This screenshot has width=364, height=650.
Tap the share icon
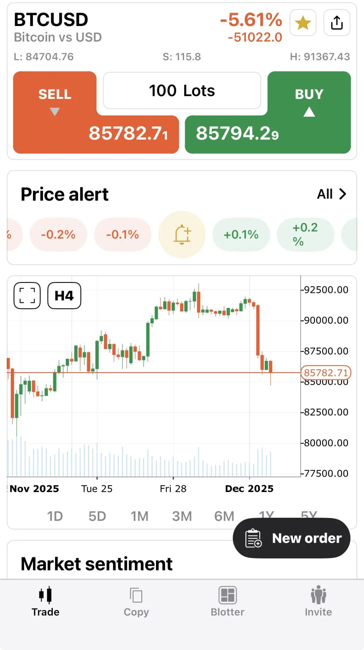337,23
